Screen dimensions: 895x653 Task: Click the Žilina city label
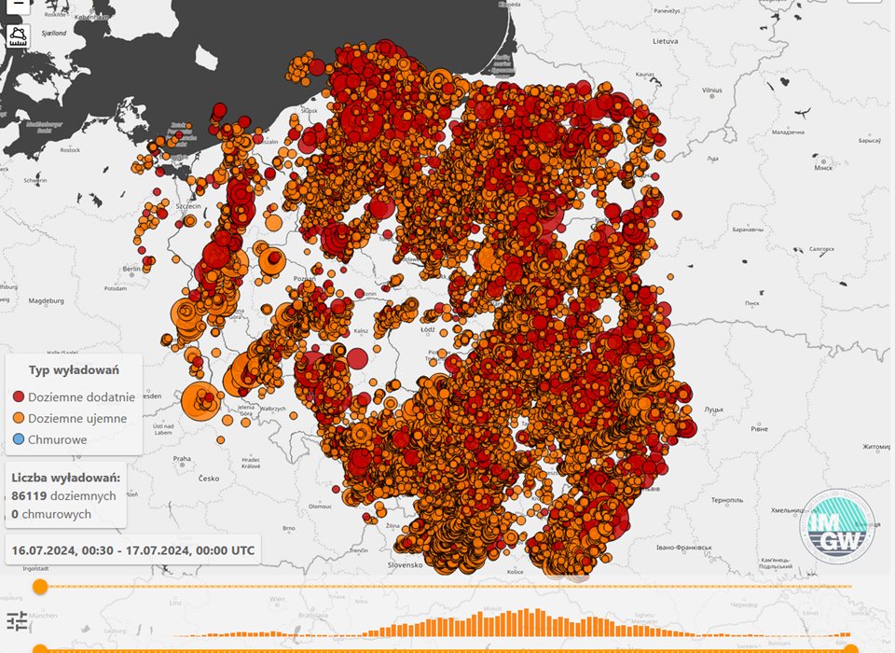pyautogui.click(x=392, y=525)
